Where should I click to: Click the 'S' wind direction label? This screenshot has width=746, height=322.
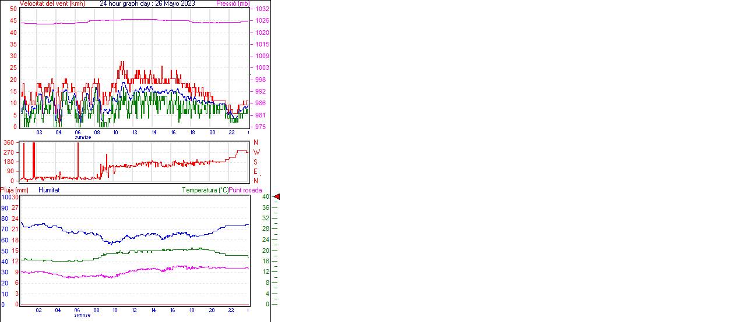255,162
